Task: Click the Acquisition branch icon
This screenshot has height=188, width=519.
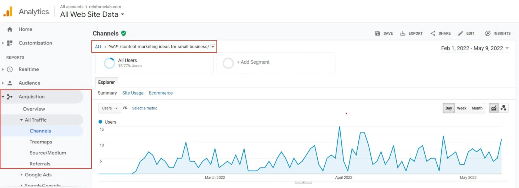Action: tap(10, 97)
